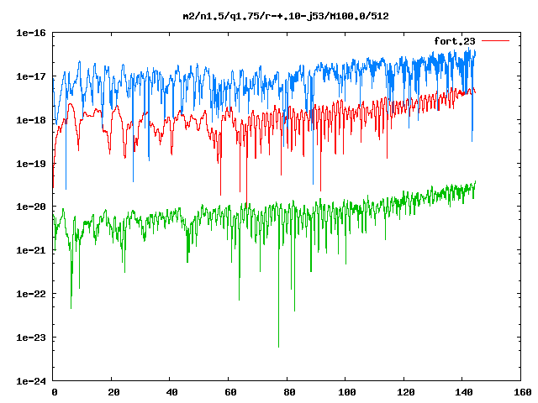538x403 pixels.
Task: Click the plot title m2/n1.5/q1.75/r-+.10-j53/M100.0/512
Action: click(286, 16)
